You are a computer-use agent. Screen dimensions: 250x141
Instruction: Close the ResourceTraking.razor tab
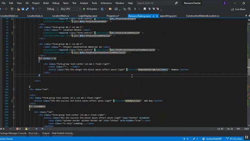(x=157, y=16)
